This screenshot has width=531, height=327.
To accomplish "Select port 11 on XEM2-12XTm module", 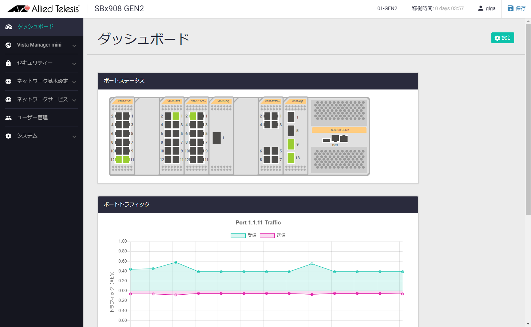I will coord(201,160).
